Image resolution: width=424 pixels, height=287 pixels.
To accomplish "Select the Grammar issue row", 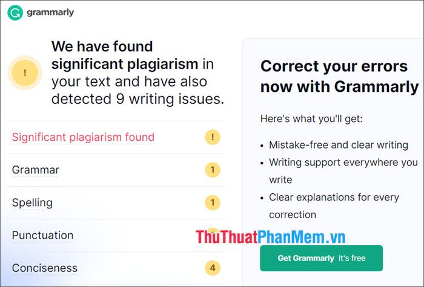I will [116, 170].
